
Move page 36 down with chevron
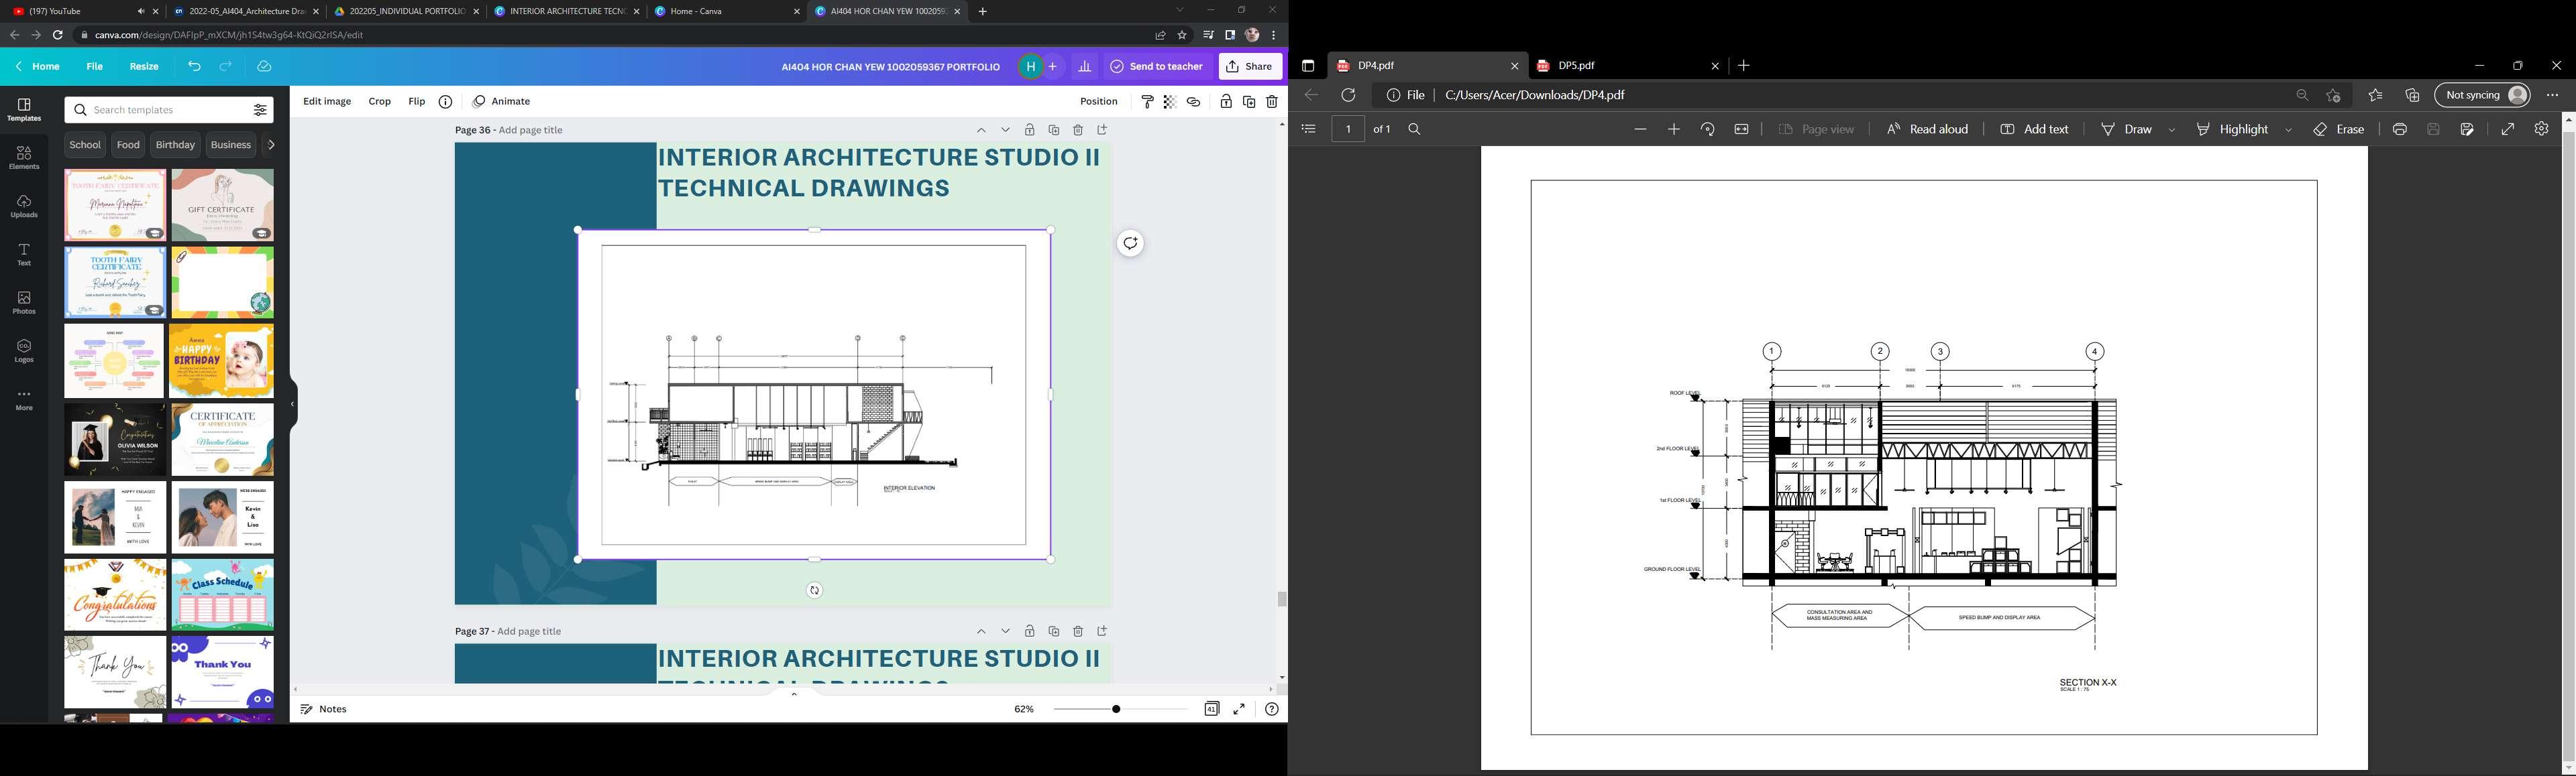pyautogui.click(x=1005, y=130)
